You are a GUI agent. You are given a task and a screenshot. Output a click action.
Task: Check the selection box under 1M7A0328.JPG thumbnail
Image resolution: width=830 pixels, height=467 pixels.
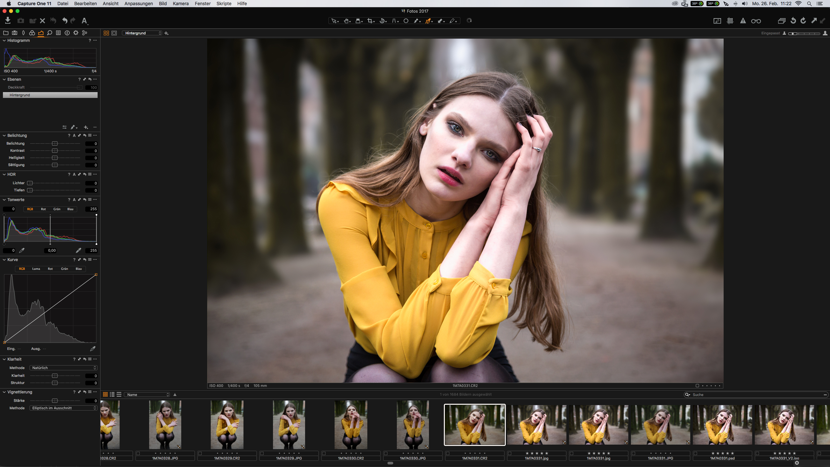point(138,453)
